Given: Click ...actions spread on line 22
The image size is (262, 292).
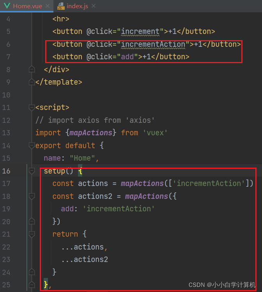Looking at the screenshot, I should coord(83,247).
